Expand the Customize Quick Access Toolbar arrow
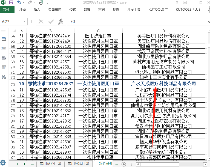The height and width of the screenshot is (167, 210). point(47,2)
